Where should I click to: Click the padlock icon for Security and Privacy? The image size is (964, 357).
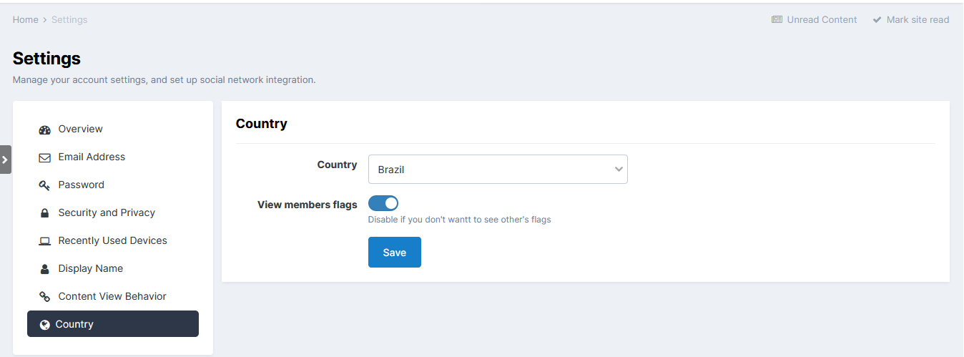coord(44,213)
